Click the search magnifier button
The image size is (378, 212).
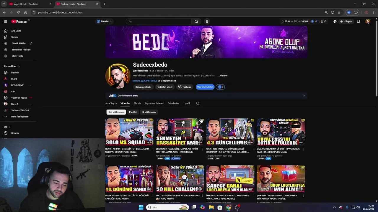[196, 21]
